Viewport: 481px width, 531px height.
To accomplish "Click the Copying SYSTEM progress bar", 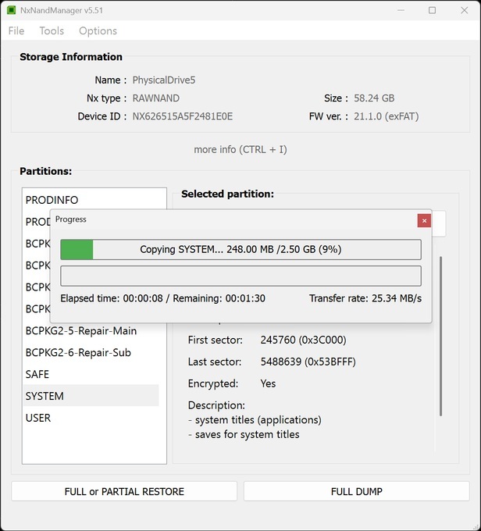I will [x=241, y=249].
